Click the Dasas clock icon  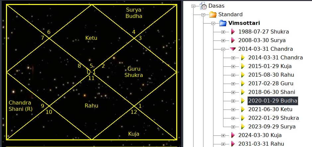(203, 6)
